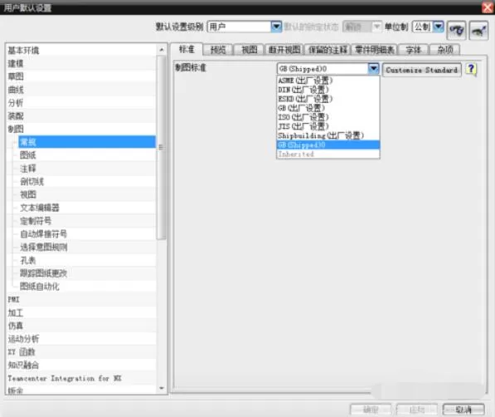Screen dimensions: 495x417
Task: Switch to the 字体 tab
Action: click(x=414, y=50)
